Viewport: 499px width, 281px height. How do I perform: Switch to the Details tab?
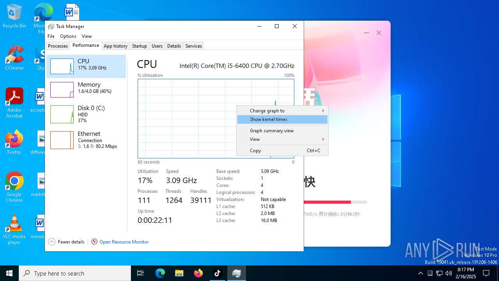(x=174, y=46)
